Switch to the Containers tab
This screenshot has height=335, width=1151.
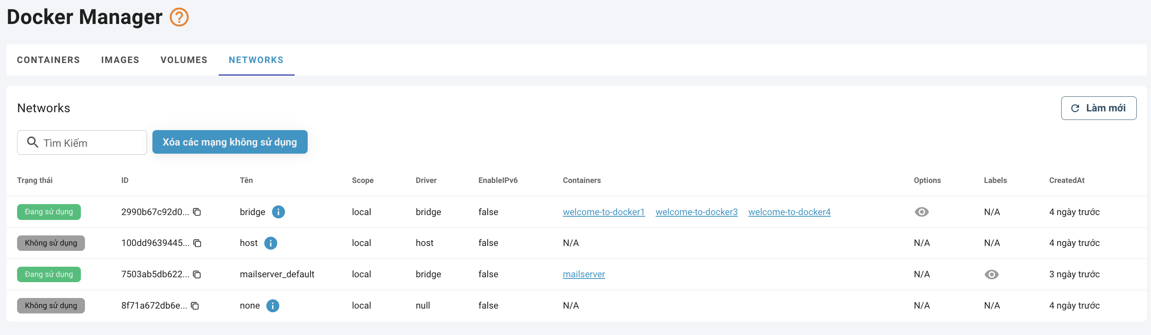48,60
